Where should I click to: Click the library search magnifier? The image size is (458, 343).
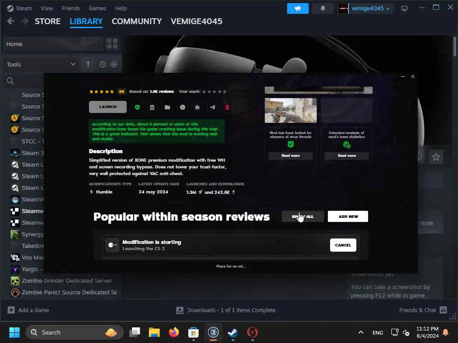(10, 81)
